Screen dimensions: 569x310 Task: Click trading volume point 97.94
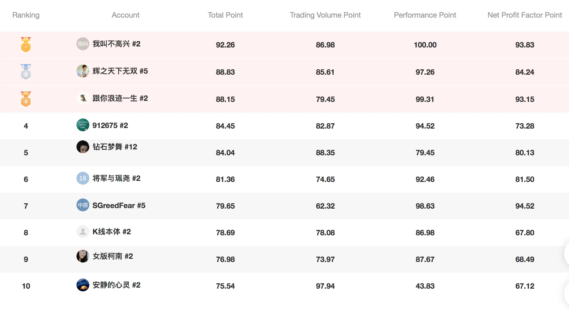pos(325,286)
